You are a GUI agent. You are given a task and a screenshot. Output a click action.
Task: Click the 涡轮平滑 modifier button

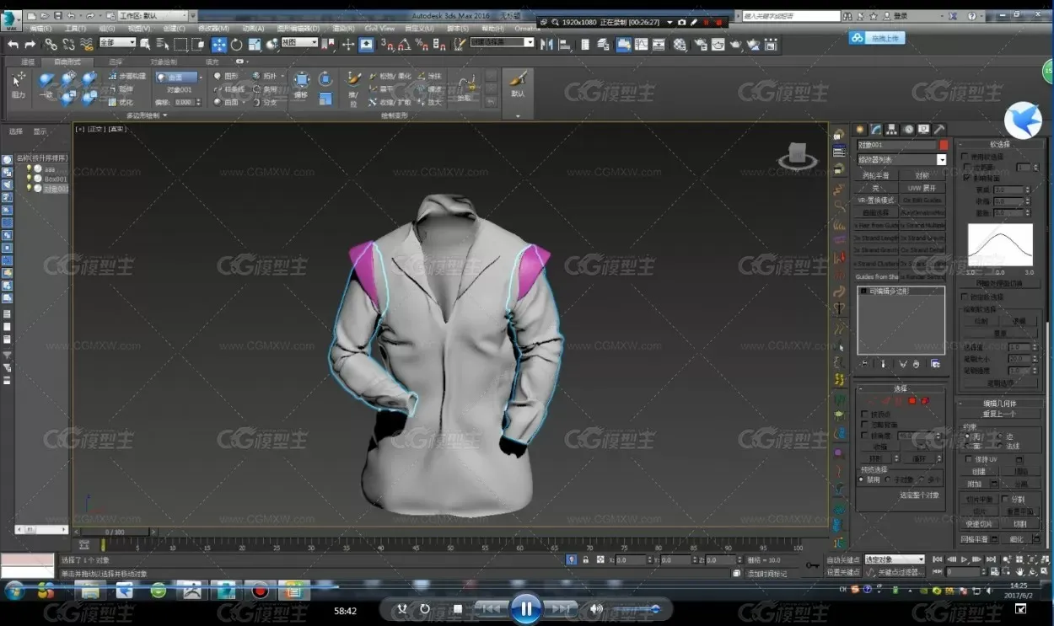877,175
